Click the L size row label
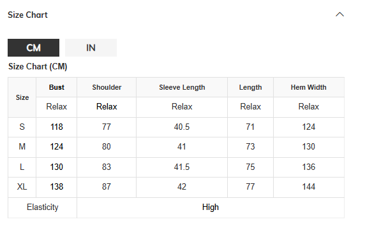 tap(22, 167)
